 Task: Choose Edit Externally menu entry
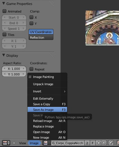tap(47, 99)
